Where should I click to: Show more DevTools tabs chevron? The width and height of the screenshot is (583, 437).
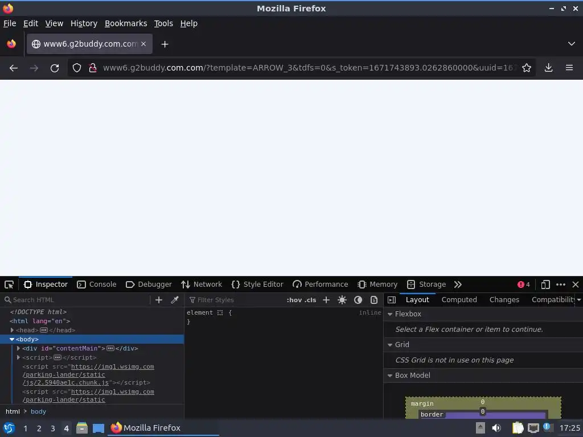click(458, 285)
